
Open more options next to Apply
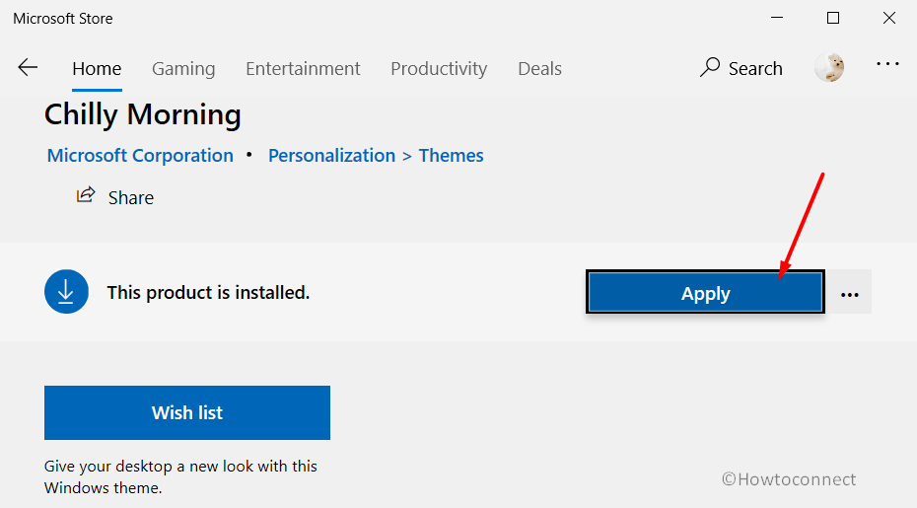click(x=849, y=293)
